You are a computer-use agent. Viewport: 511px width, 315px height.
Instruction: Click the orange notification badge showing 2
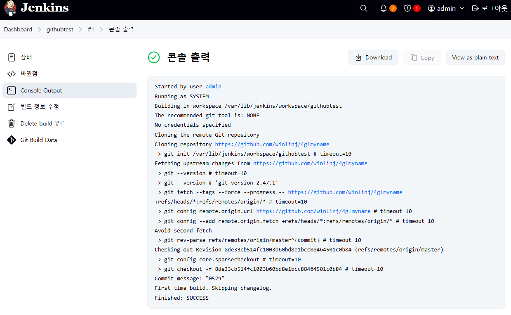point(393,8)
